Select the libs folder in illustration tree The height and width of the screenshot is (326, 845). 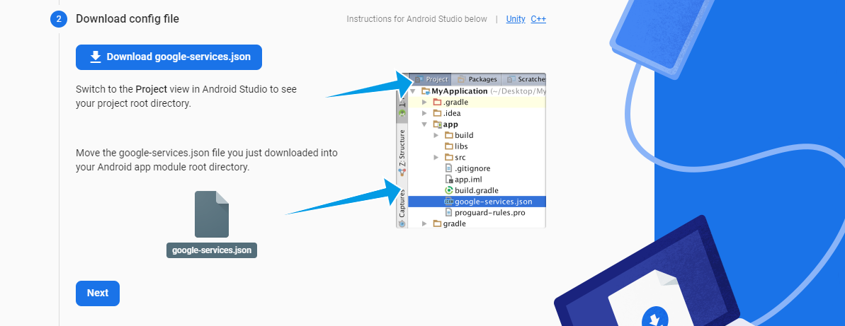point(456,146)
